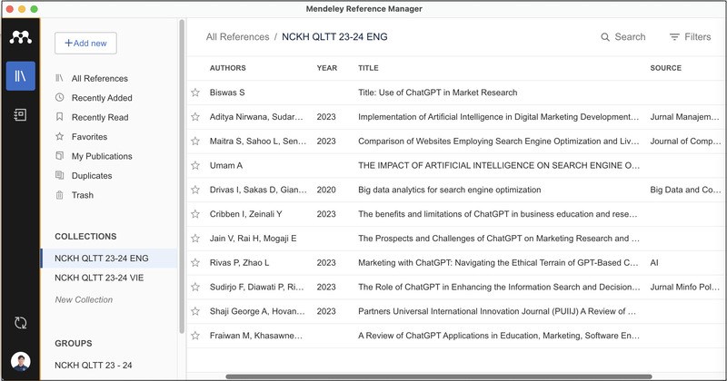
Task: Click the Add new button
Action: pyautogui.click(x=85, y=43)
